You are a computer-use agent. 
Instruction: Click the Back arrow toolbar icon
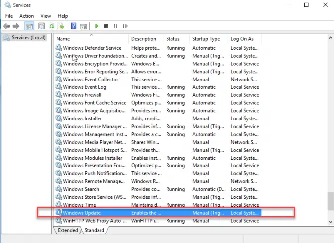pyautogui.click(x=7, y=26)
